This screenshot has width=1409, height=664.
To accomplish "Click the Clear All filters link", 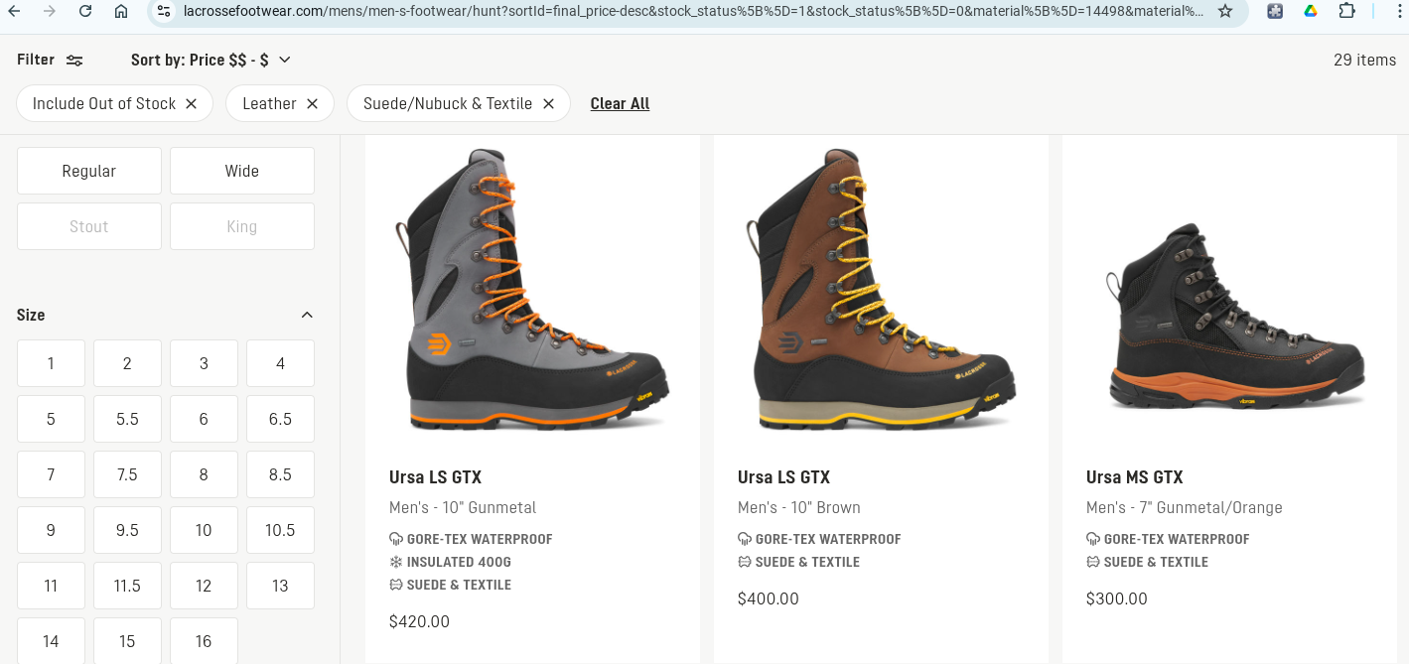I will click(620, 103).
